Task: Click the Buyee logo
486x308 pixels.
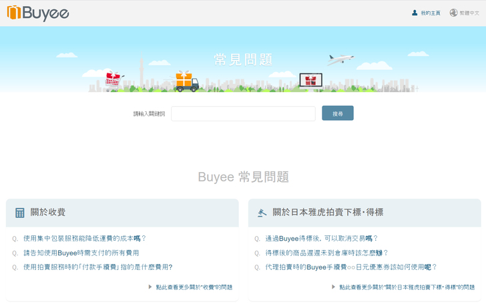Action: (38, 13)
